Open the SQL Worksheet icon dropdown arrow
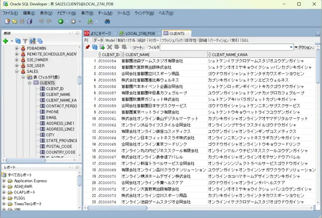Screen dimensions: 322x218 [97, 21]
